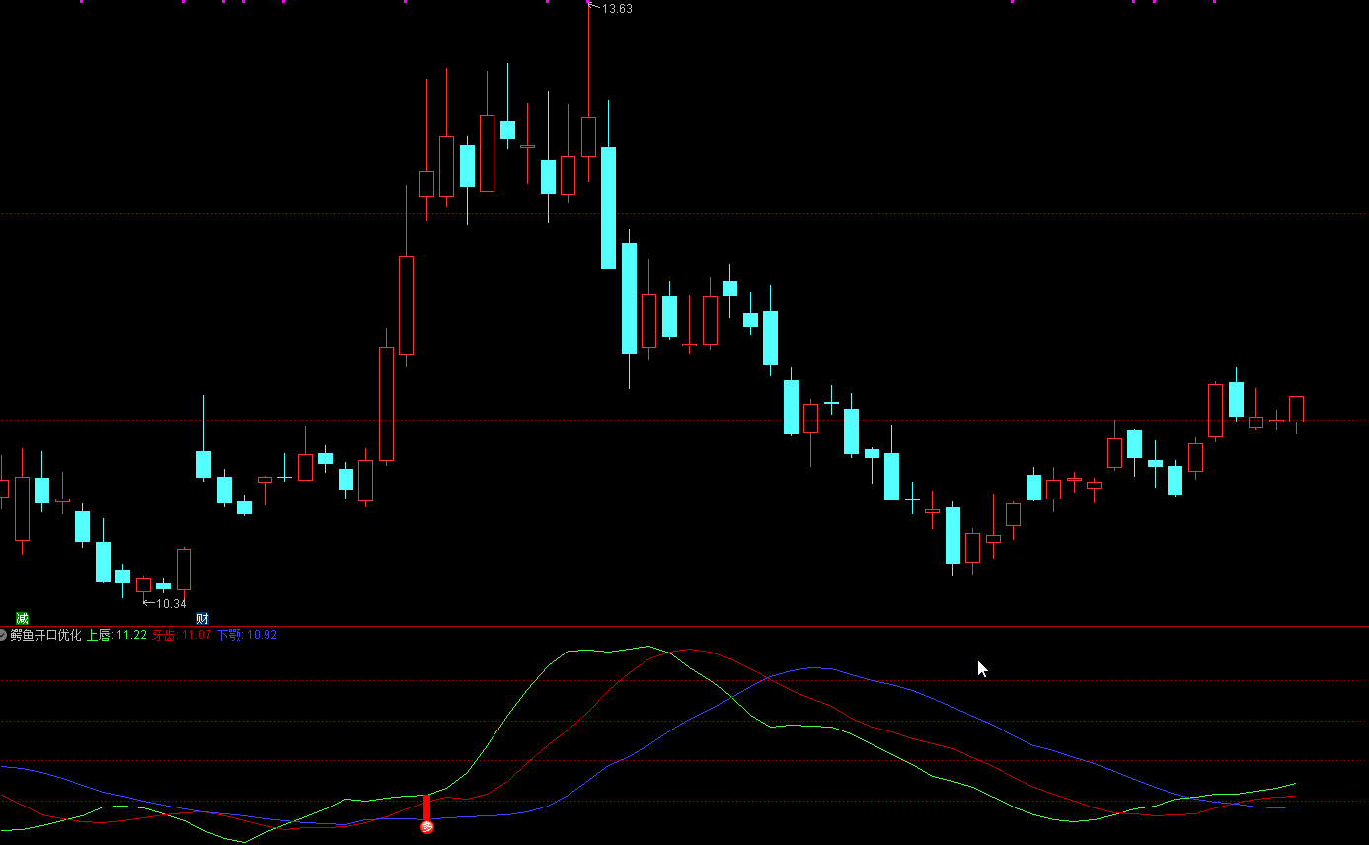Click the magenta marker above the 13.63 candle
Viewport: 1369px width, 845px height.
click(x=588, y=2)
